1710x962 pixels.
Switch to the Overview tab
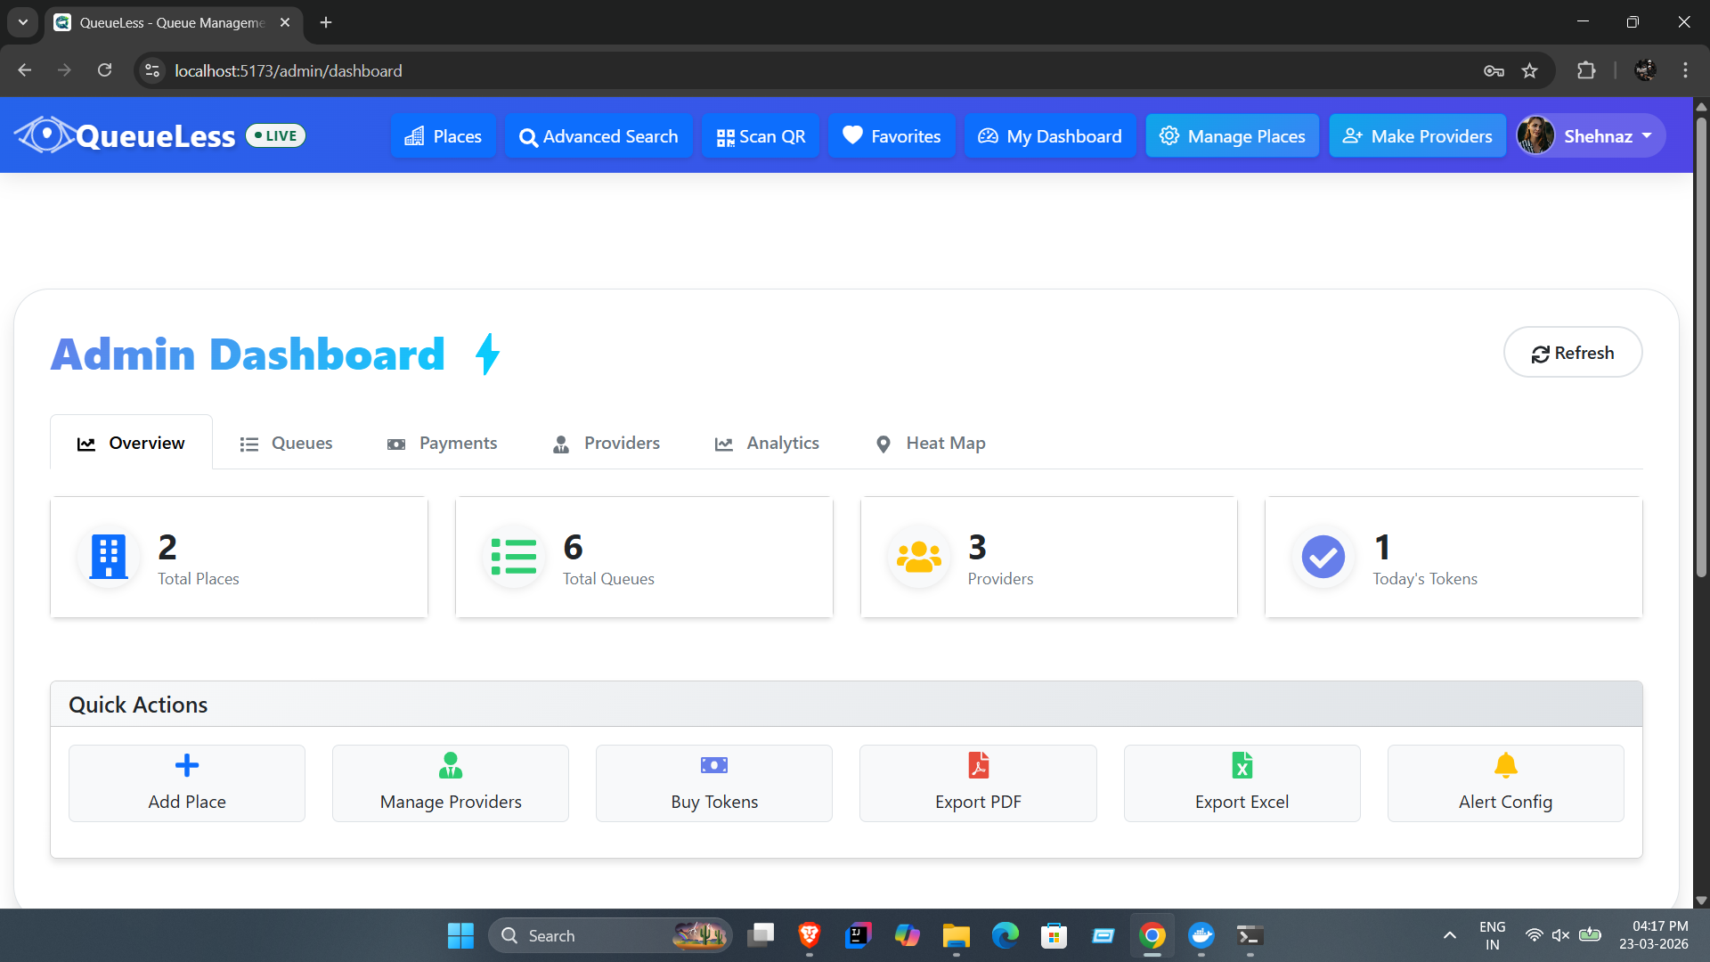[131, 443]
